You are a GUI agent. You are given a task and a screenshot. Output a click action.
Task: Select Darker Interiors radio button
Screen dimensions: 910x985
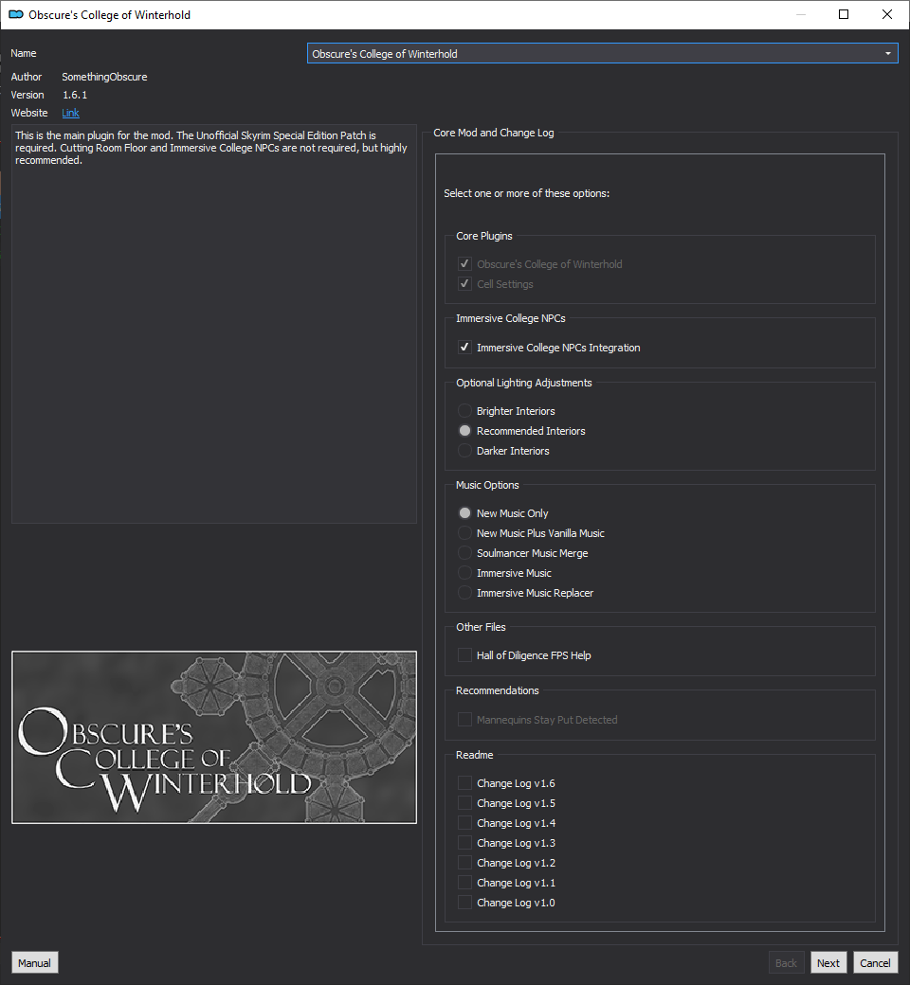(464, 451)
